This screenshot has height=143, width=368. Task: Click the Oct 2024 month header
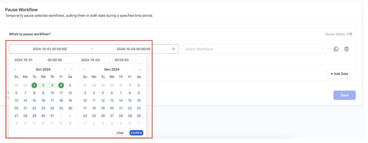pyautogui.click(x=43, y=69)
